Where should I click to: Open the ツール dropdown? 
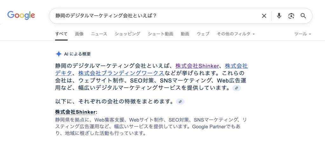coord(302,34)
